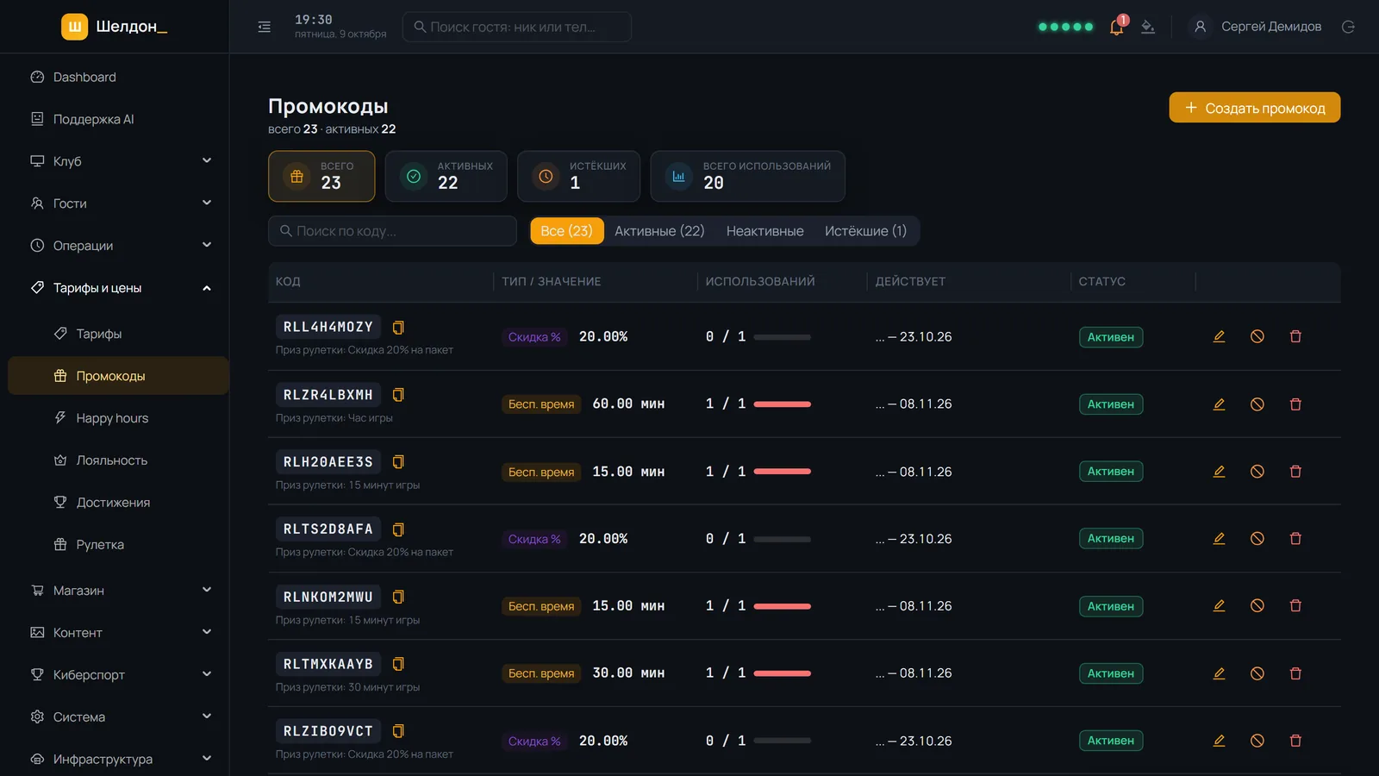The height and width of the screenshot is (776, 1379).
Task: Edit the RLL4H4MOZY promo code
Action: (1219, 336)
